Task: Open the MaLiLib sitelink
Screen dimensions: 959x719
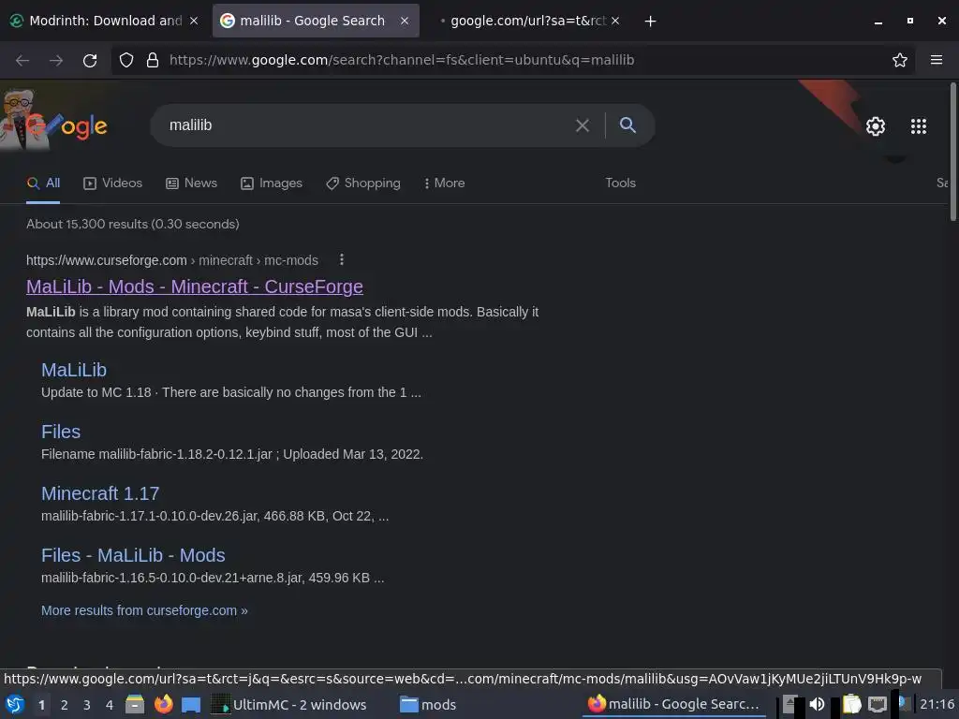Action: pyautogui.click(x=74, y=371)
